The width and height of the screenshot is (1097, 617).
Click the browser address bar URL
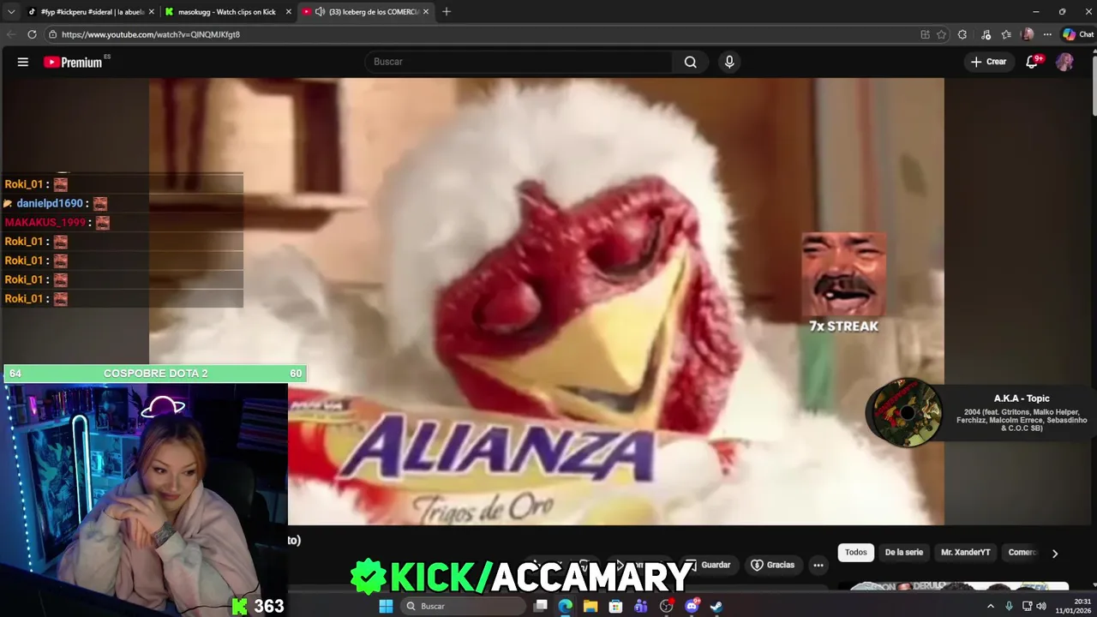coord(151,34)
